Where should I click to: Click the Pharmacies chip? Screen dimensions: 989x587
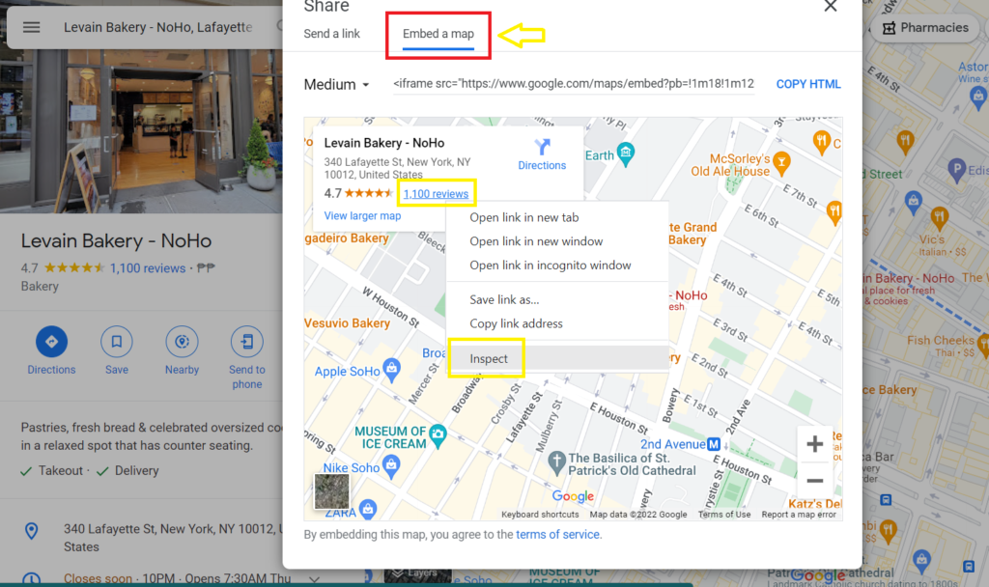(925, 28)
